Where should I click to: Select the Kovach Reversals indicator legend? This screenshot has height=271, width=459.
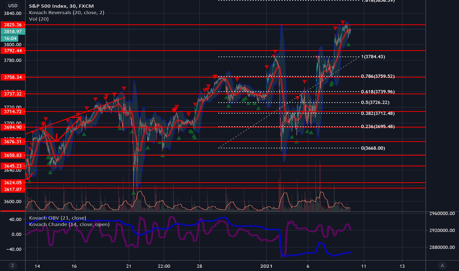[66, 13]
